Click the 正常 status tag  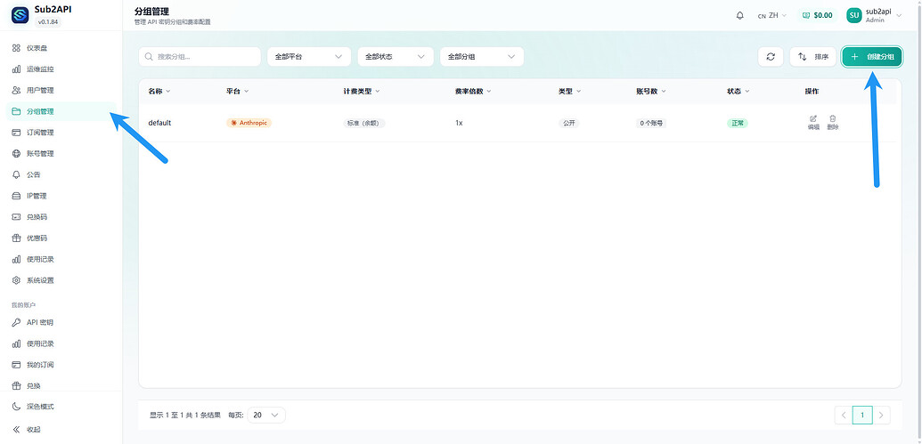[738, 124]
